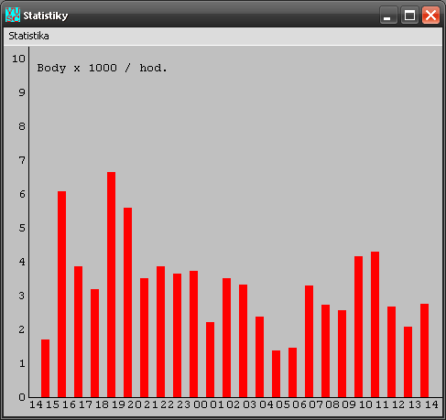This screenshot has height=420, width=446.
Task: Click the shortest bar at hour 04
Action: pos(276,373)
